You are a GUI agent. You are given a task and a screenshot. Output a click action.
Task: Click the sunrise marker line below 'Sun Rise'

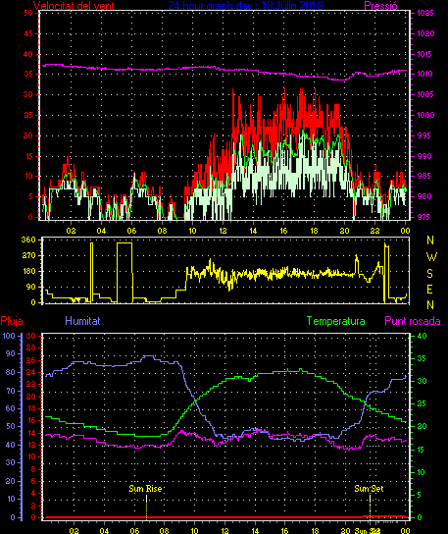[147, 507]
